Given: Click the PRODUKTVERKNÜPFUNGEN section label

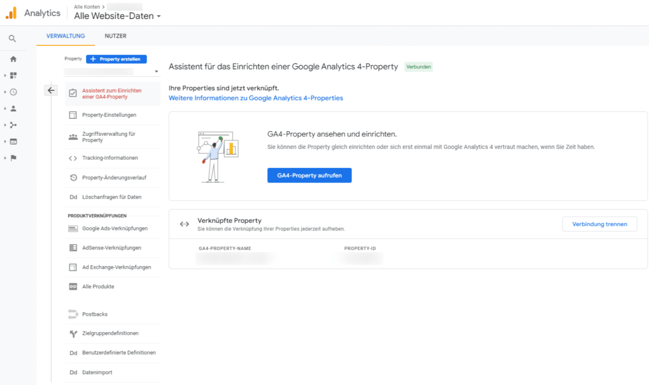Looking at the screenshot, I should click(97, 215).
